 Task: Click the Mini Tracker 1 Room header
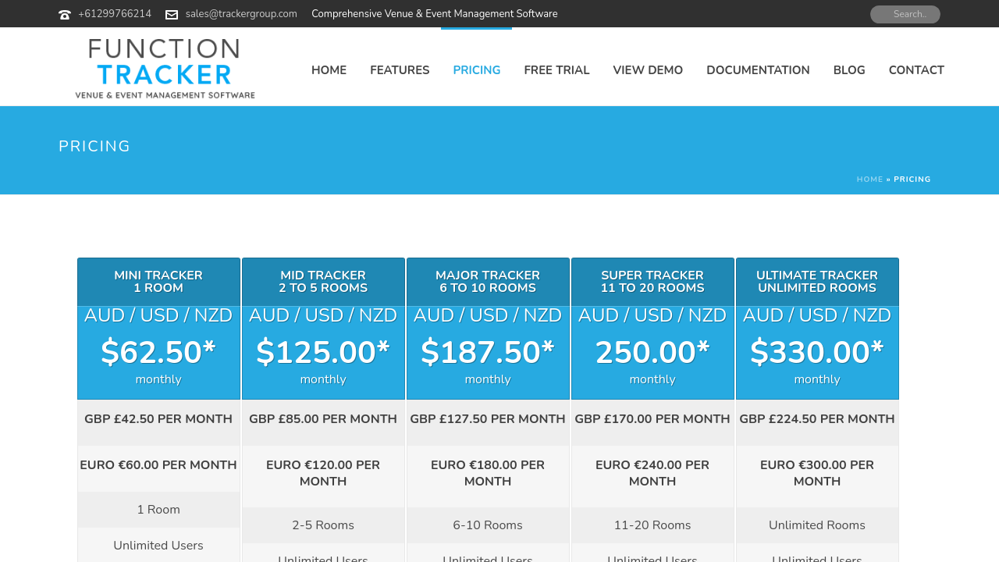point(158,282)
